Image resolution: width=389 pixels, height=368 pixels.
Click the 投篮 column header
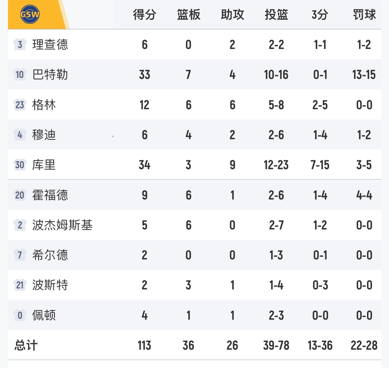tap(276, 15)
